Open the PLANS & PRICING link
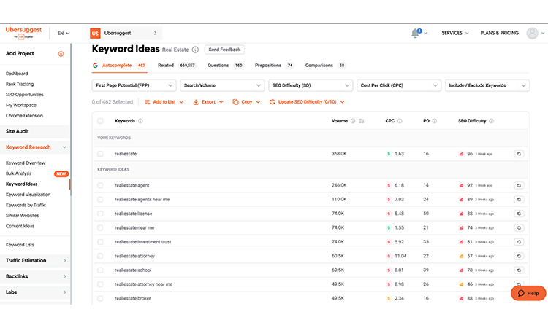The height and width of the screenshot is (328, 548). [x=500, y=33]
